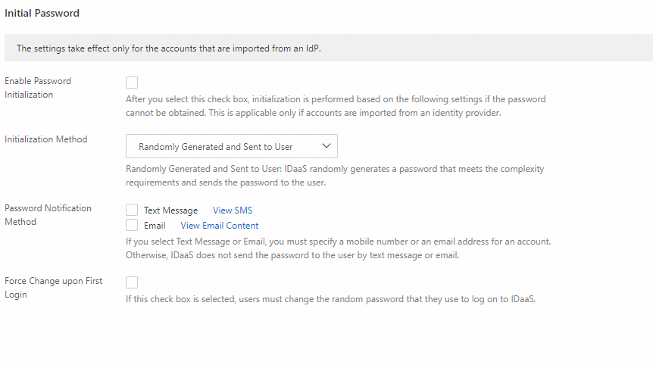Open the View SMS link
The width and height of the screenshot is (653, 368).
(x=233, y=211)
